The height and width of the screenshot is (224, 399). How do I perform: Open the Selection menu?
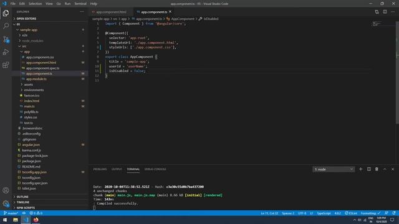pyautogui.click(x=35, y=4)
